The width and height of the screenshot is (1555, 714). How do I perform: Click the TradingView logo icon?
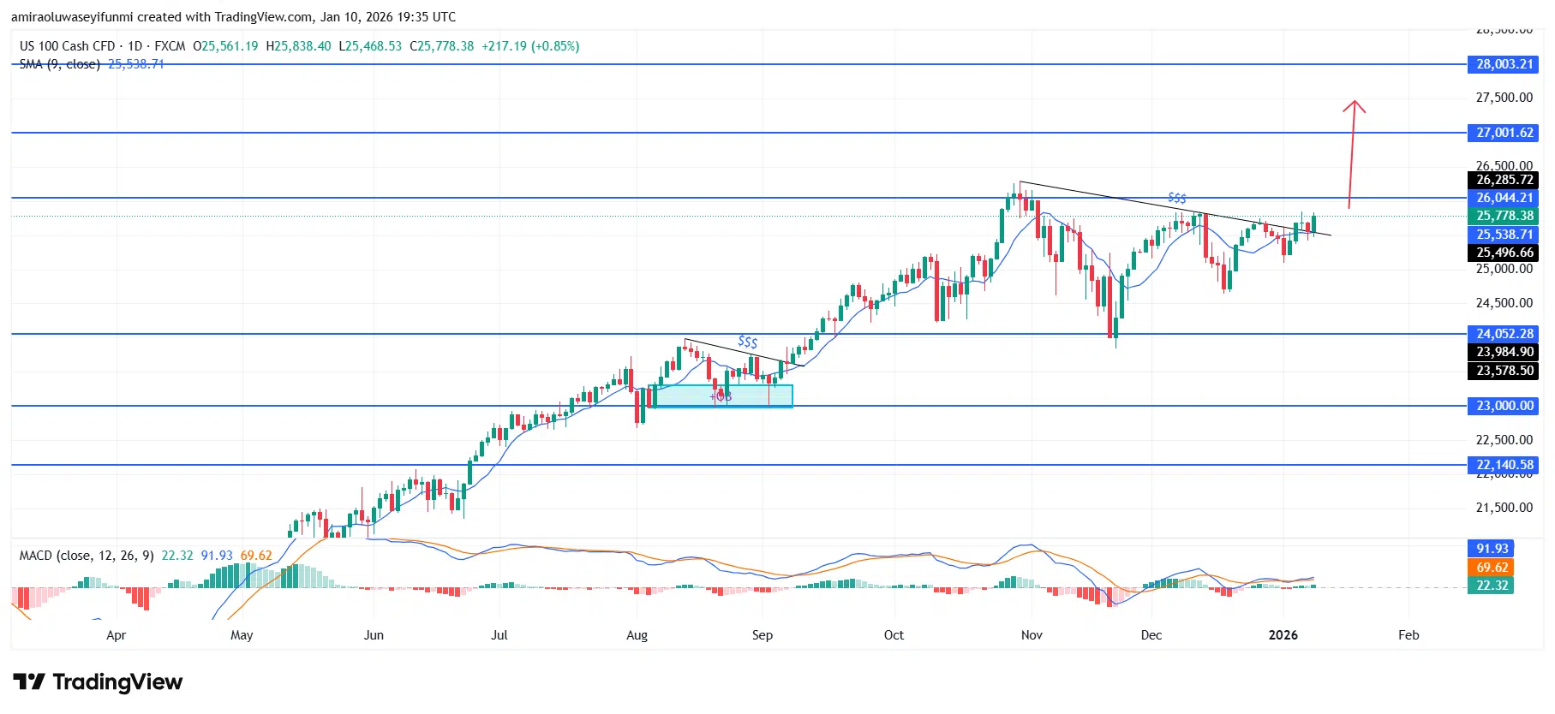coord(29,681)
